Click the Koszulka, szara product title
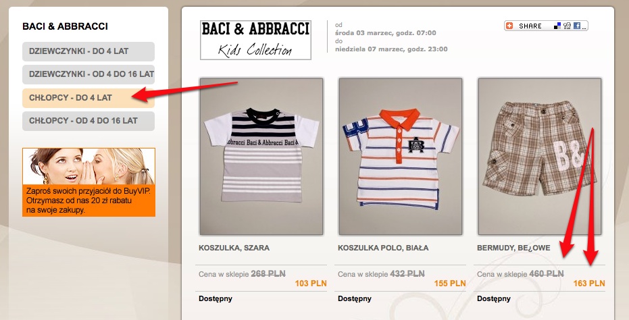 [234, 248]
